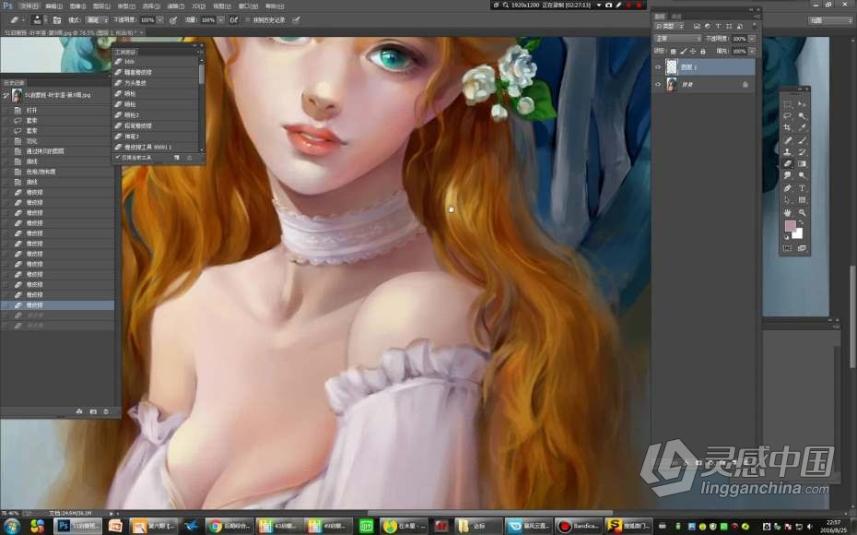Select the 色相/饱和度 history state
The width and height of the screenshot is (857, 535).
click(x=57, y=172)
